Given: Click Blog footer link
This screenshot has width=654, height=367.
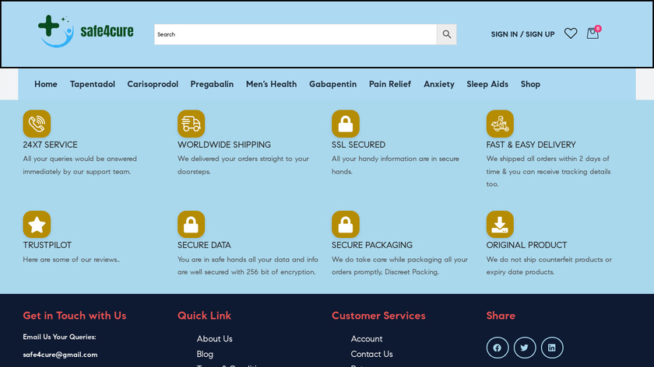Looking at the screenshot, I should [205, 354].
